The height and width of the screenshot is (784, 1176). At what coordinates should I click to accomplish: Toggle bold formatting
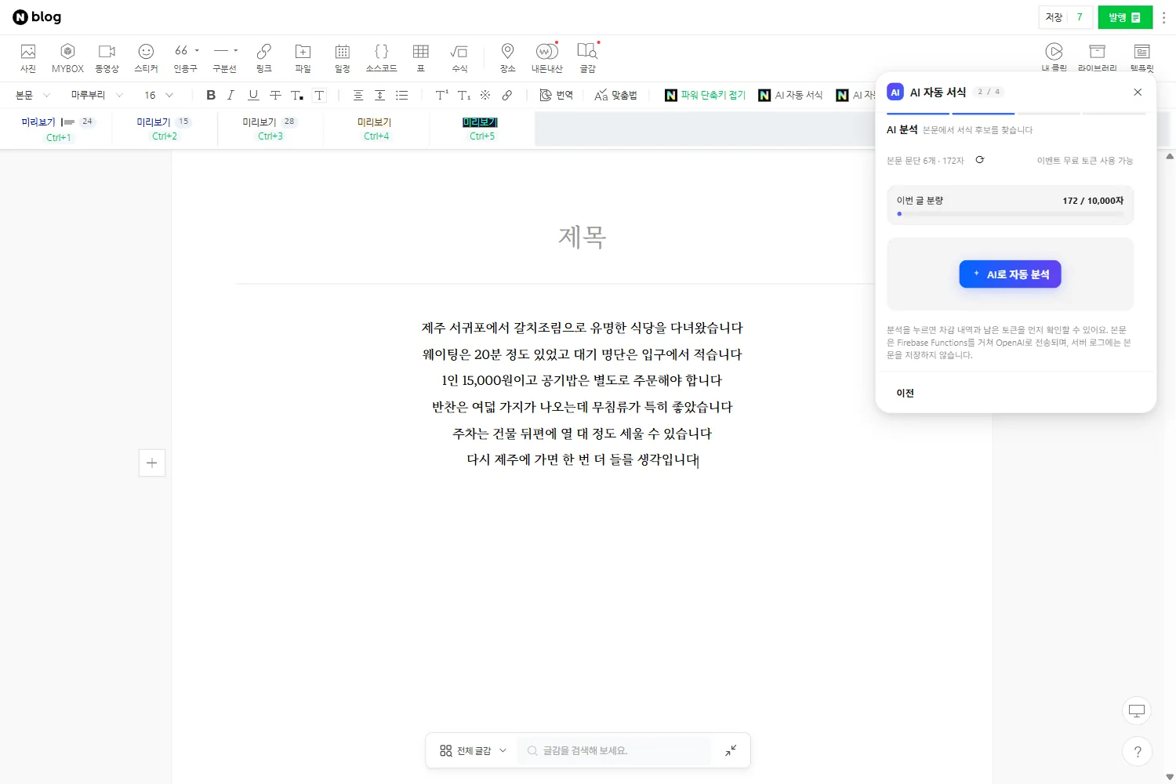(211, 95)
